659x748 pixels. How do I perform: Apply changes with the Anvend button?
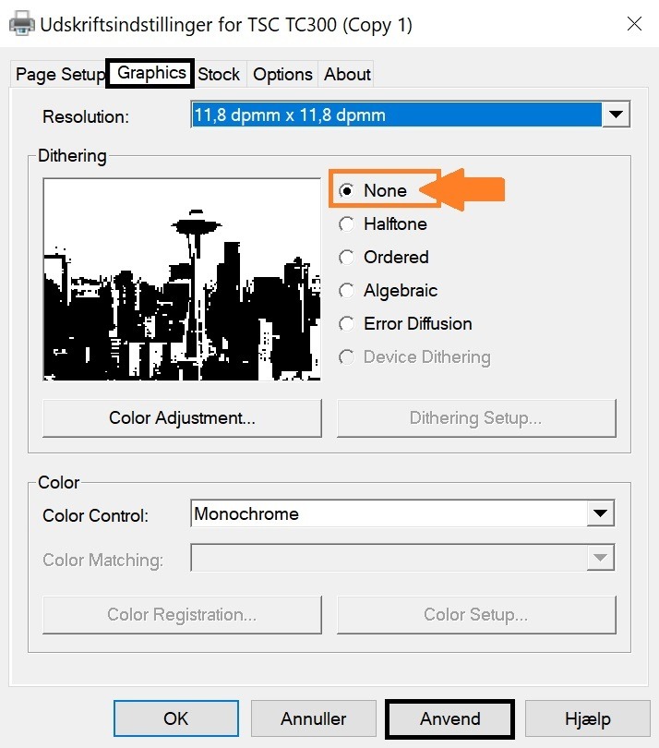(x=450, y=718)
